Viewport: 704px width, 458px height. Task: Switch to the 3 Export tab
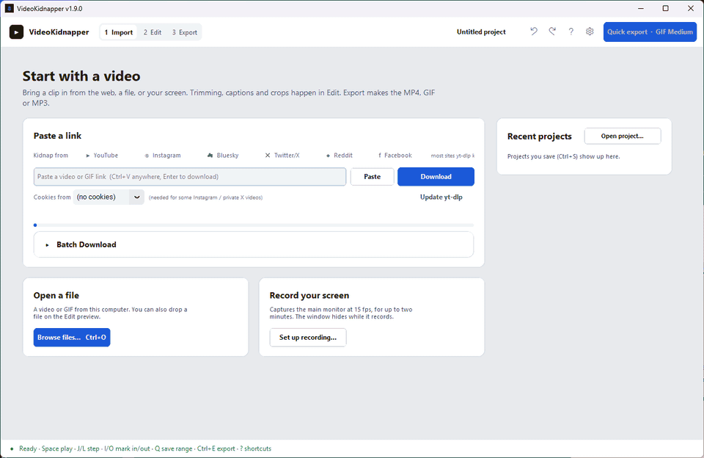[x=185, y=32]
